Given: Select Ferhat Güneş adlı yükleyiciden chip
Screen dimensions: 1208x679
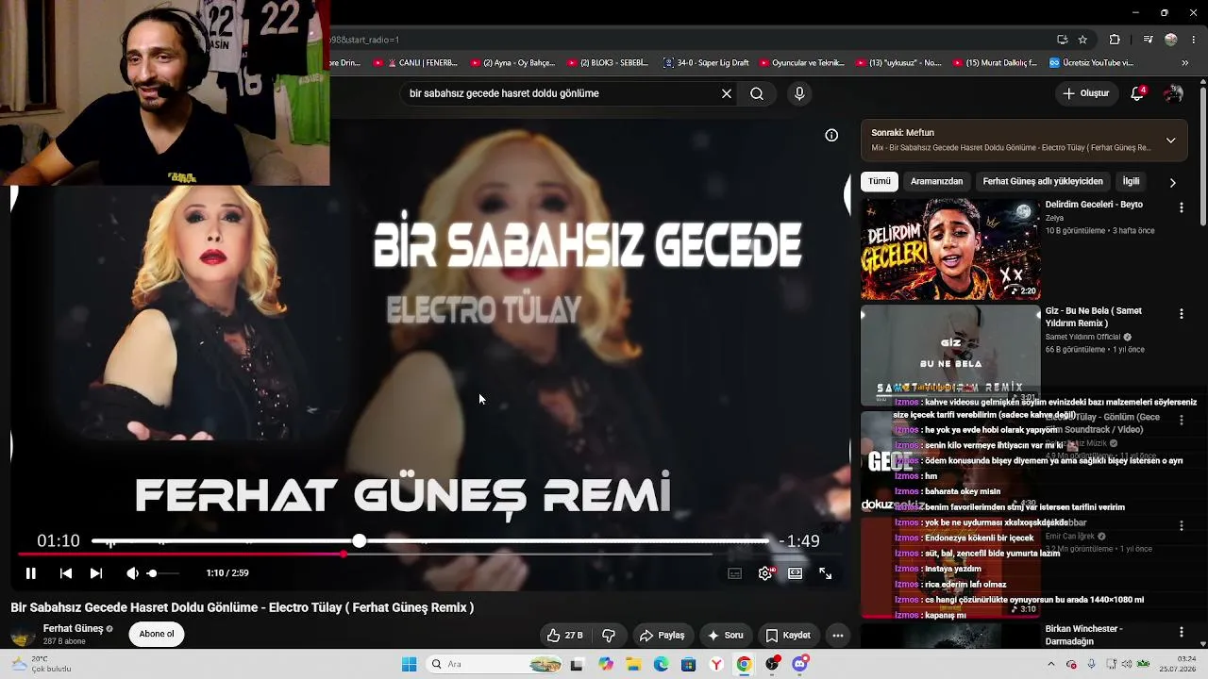Looking at the screenshot, I should [1043, 181].
